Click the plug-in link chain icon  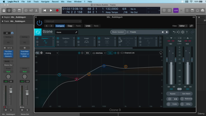point(191,26)
